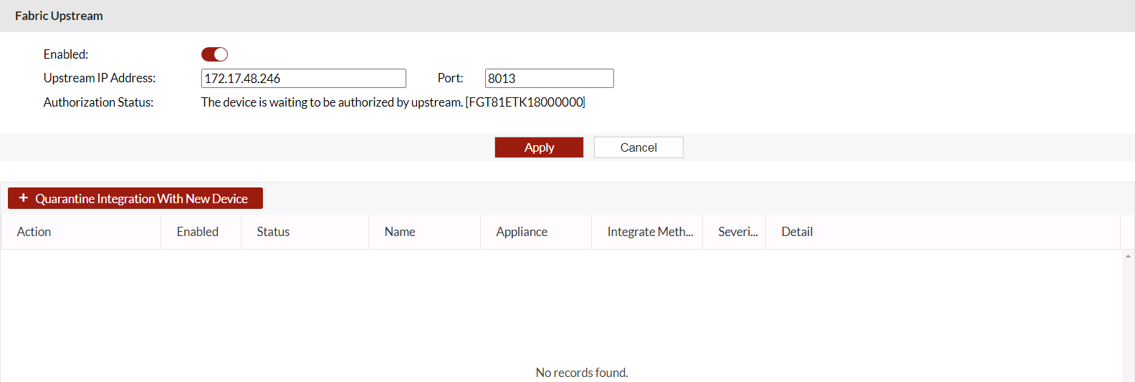Click the "No records found." message
The height and width of the screenshot is (382, 1135).
click(581, 373)
